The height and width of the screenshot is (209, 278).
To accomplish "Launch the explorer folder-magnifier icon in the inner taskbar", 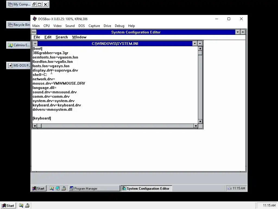I will tap(51, 188).
